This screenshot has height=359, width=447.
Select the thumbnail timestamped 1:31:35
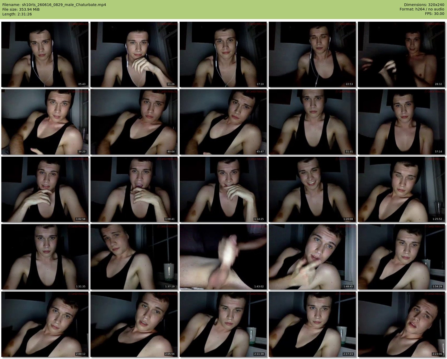click(45, 257)
